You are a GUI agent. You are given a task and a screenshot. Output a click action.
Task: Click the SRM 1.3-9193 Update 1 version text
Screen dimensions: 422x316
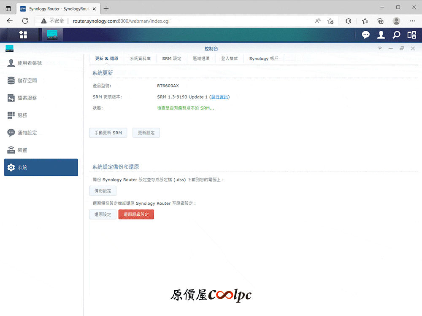tap(182, 97)
